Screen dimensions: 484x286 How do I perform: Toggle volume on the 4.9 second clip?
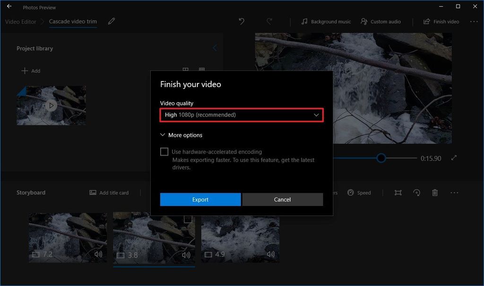pyautogui.click(x=270, y=254)
